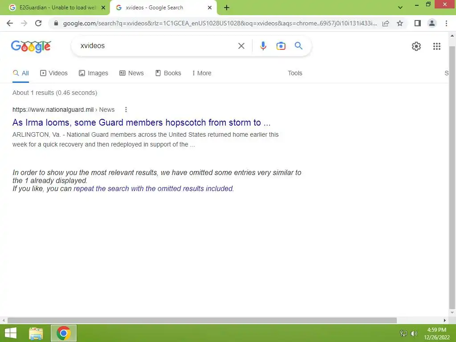
Task: Click the ARLINGTON, Va. result snippet
Action: click(146, 139)
